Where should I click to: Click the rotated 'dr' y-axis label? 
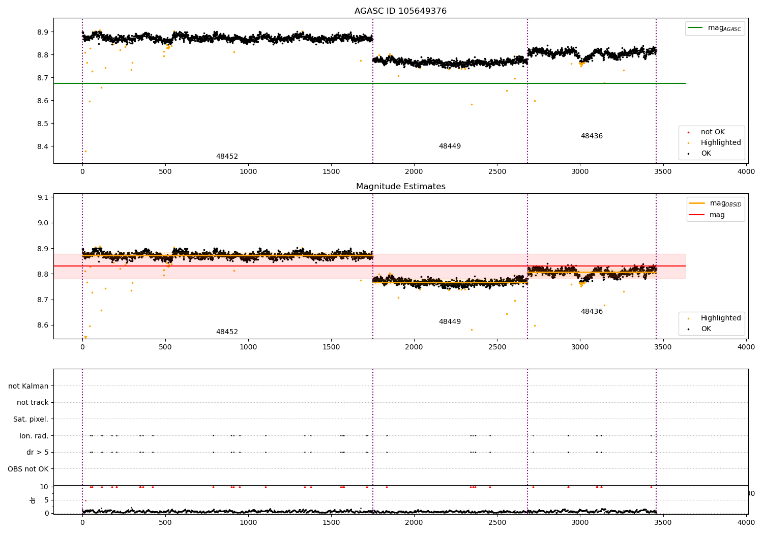click(x=33, y=500)
